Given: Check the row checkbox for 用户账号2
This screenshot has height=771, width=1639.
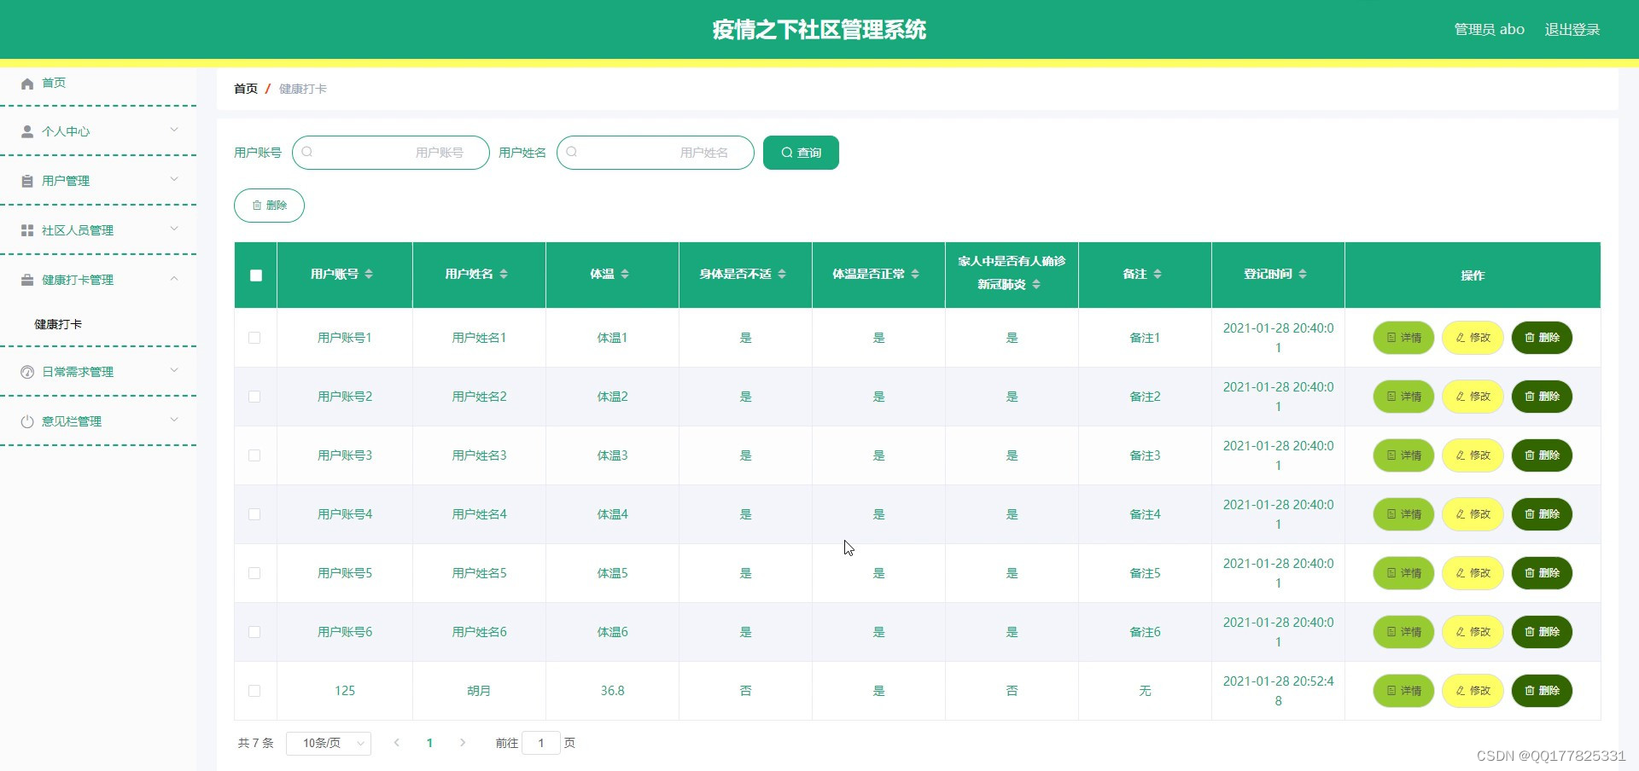Looking at the screenshot, I should [x=254, y=397].
